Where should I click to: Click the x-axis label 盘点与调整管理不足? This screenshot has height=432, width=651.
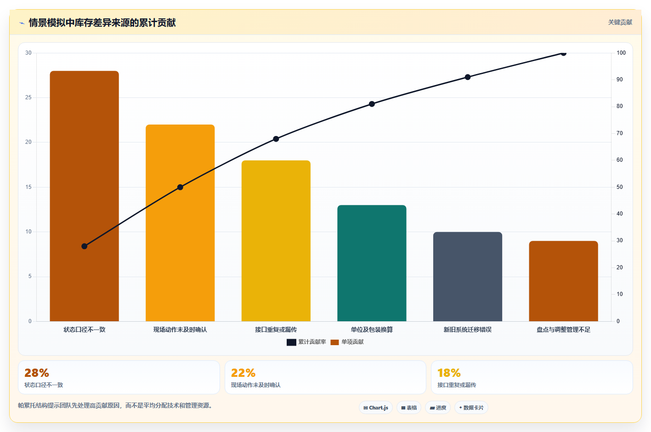[x=563, y=330]
